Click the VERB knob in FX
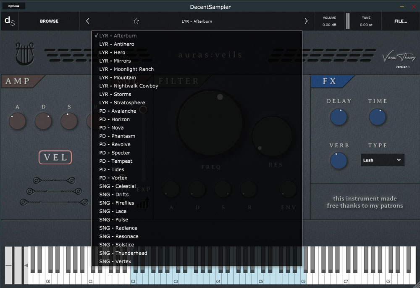This screenshot has width=420, height=288. pos(338,161)
